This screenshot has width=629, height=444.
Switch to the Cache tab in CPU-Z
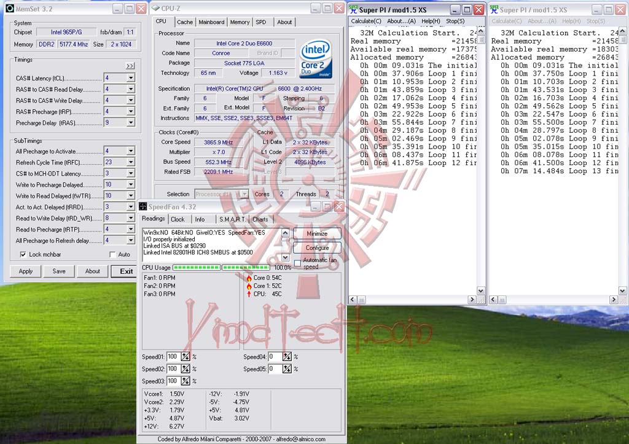click(185, 22)
